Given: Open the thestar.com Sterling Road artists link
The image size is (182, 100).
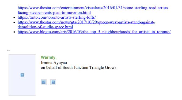Looking at the screenshot, I should [x=93, y=10].
